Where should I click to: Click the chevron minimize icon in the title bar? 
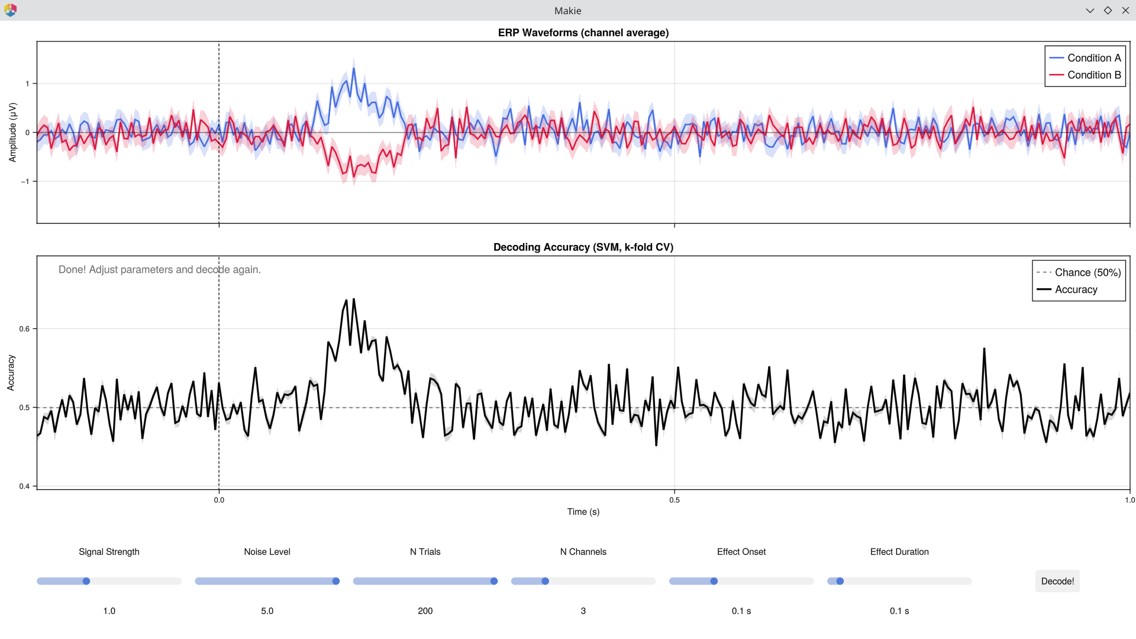pyautogui.click(x=1090, y=10)
